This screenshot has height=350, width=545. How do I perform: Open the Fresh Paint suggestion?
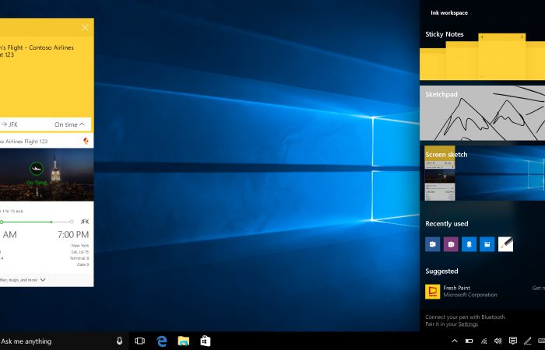point(483,292)
